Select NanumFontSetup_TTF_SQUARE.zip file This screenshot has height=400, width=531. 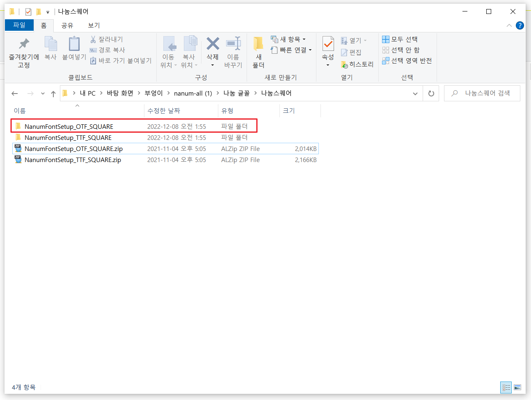(x=165, y=160)
